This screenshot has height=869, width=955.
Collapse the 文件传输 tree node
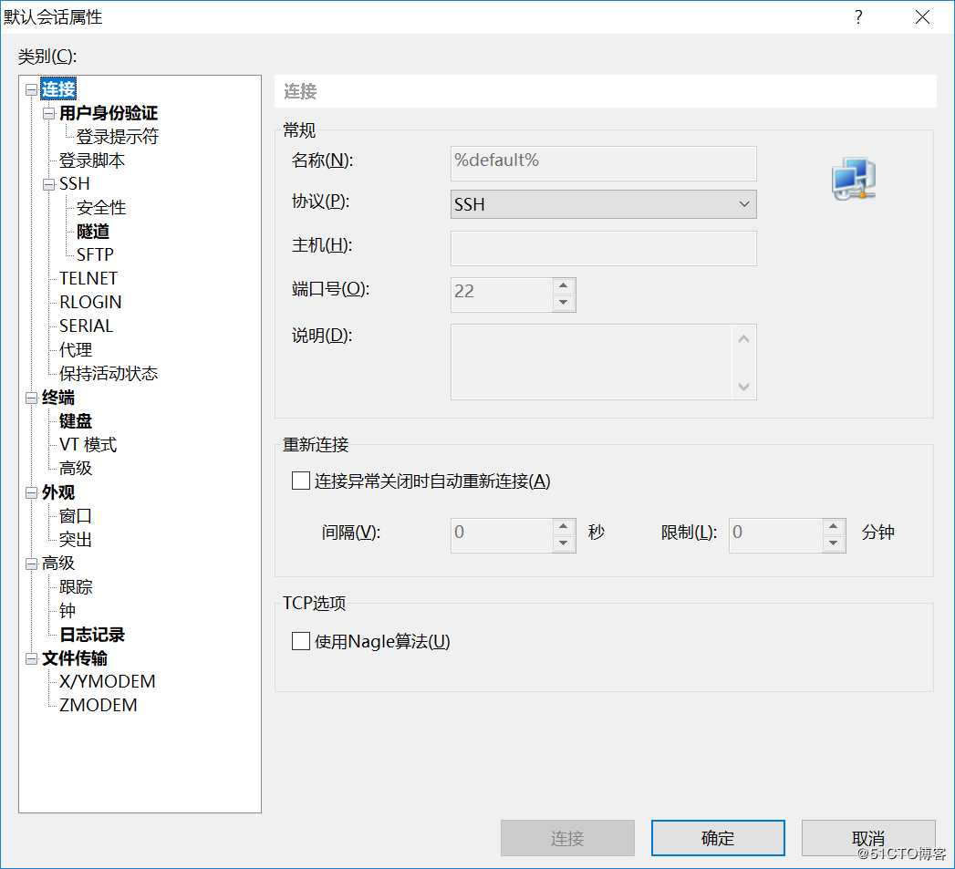31,659
